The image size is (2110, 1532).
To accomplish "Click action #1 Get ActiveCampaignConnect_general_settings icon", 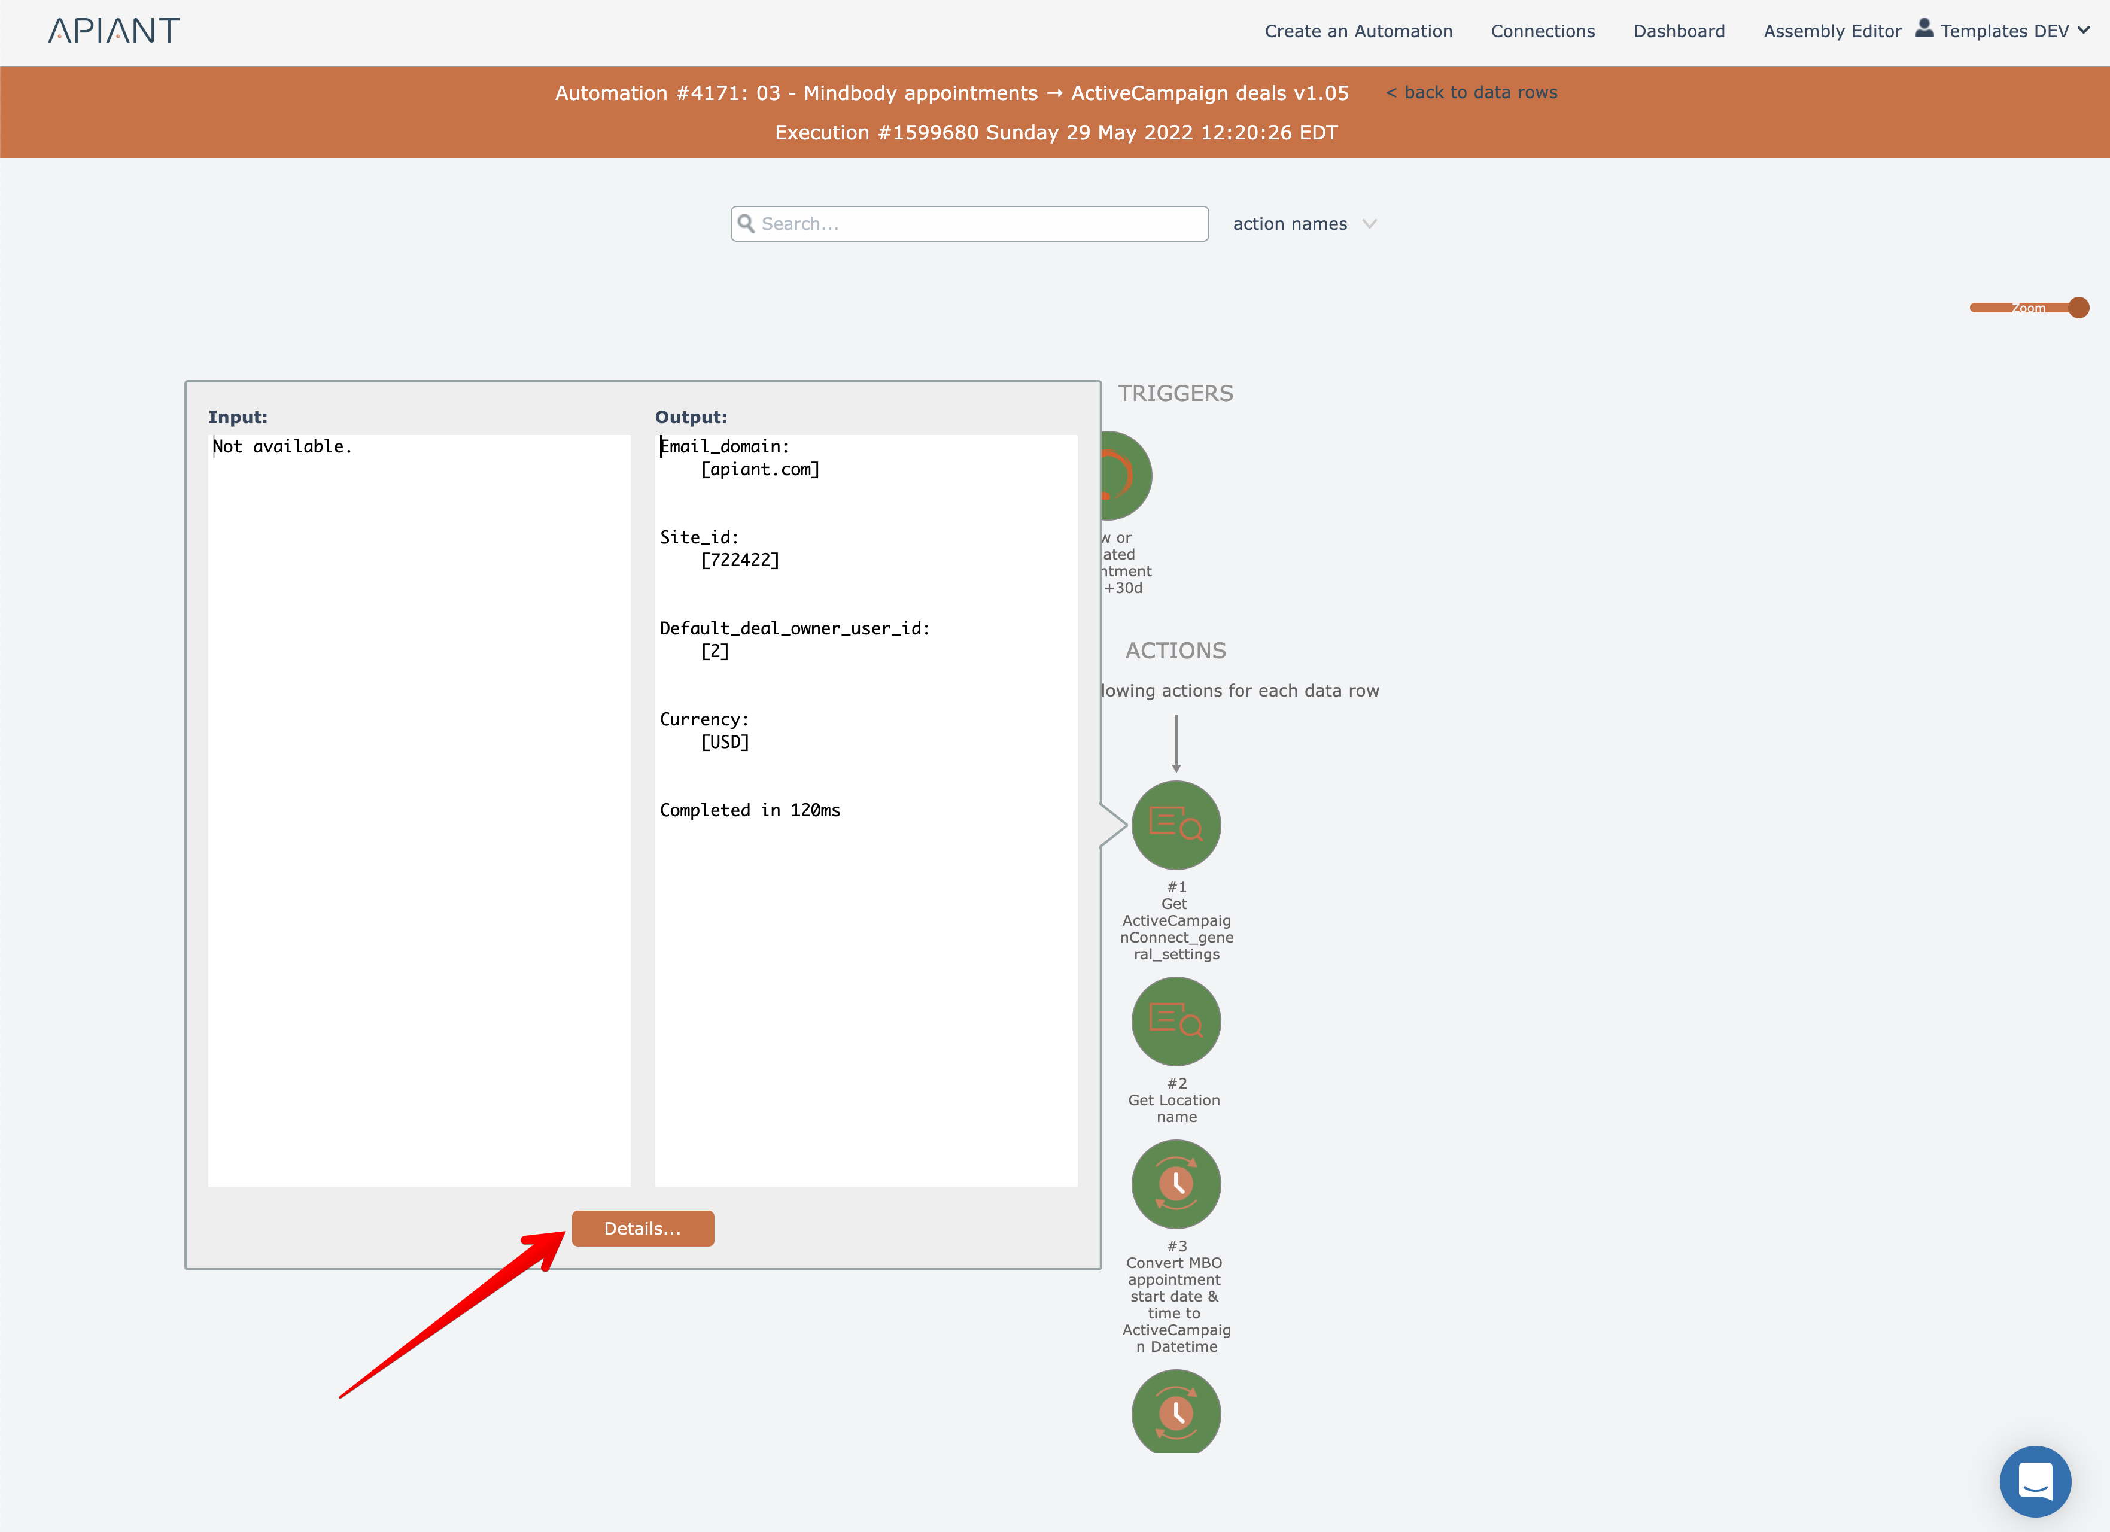I will click(1176, 825).
